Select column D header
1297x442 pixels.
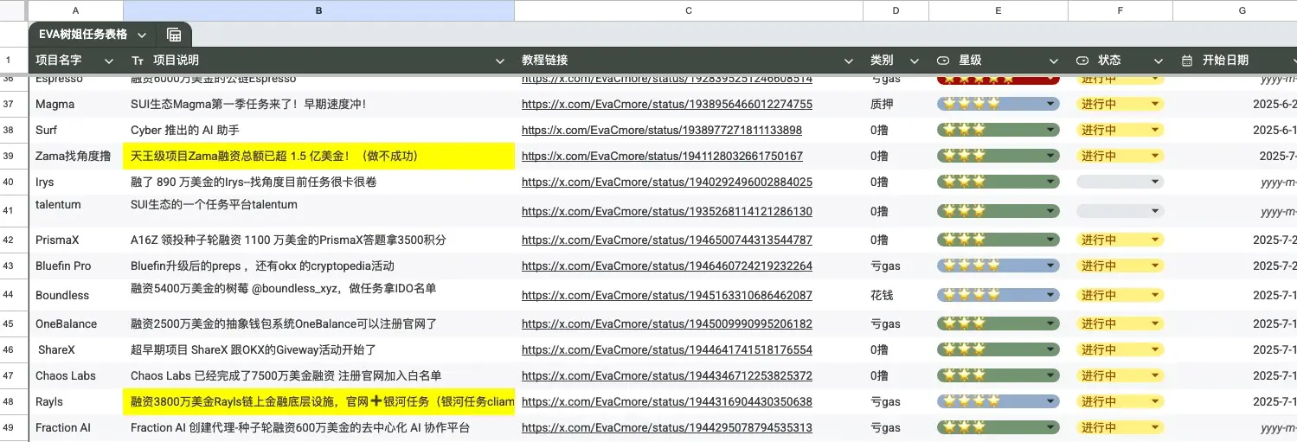(896, 10)
